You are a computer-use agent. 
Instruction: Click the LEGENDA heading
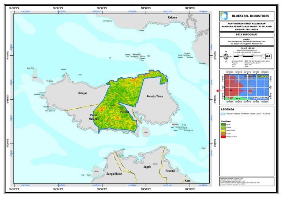(228, 109)
